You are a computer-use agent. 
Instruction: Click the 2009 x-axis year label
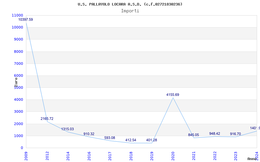pos(26,156)
